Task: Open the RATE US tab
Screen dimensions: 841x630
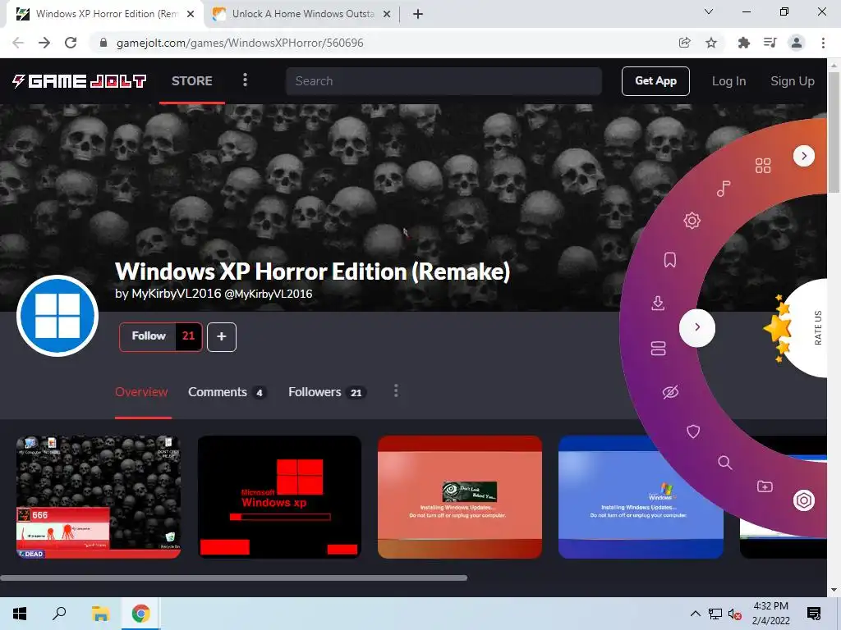Action: 809,328
